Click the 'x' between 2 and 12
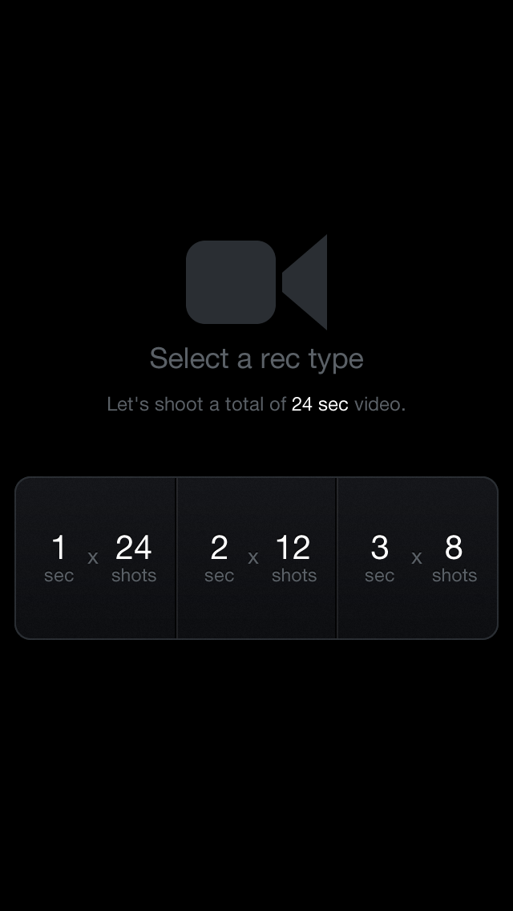This screenshot has height=911, width=513. coord(253,558)
